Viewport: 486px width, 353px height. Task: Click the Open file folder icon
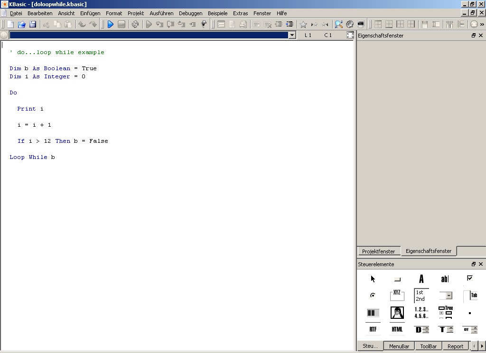(21, 24)
